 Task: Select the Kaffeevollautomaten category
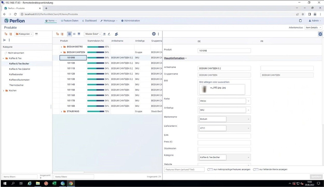[19, 80]
